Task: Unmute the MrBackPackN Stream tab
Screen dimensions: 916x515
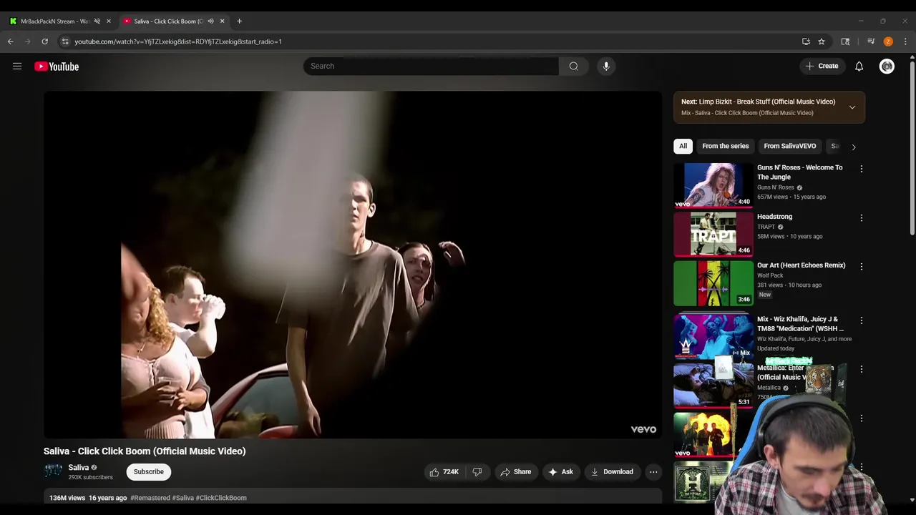Action: tap(97, 21)
